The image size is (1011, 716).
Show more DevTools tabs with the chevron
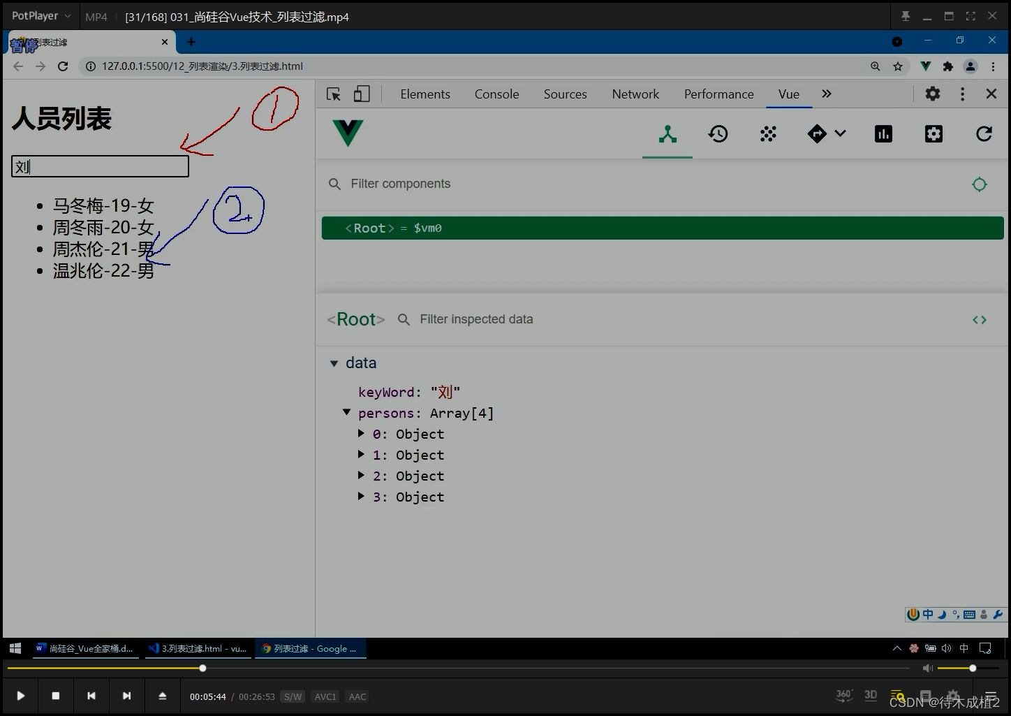point(827,94)
